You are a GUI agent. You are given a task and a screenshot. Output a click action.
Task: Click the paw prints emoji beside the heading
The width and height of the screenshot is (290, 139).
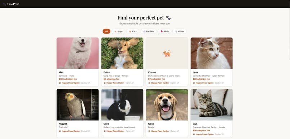click(x=168, y=18)
